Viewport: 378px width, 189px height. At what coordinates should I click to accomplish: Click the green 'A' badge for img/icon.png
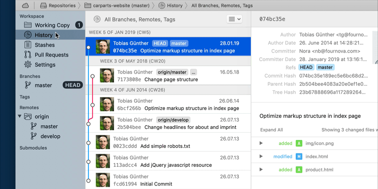tap(299, 143)
